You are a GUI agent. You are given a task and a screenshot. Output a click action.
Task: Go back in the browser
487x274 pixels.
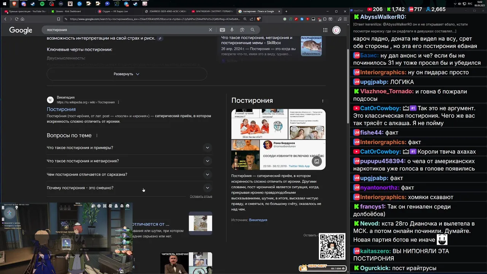pyautogui.click(x=5, y=19)
